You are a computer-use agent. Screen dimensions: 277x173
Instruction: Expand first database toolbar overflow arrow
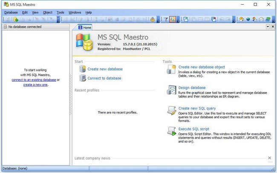coord(58,20)
